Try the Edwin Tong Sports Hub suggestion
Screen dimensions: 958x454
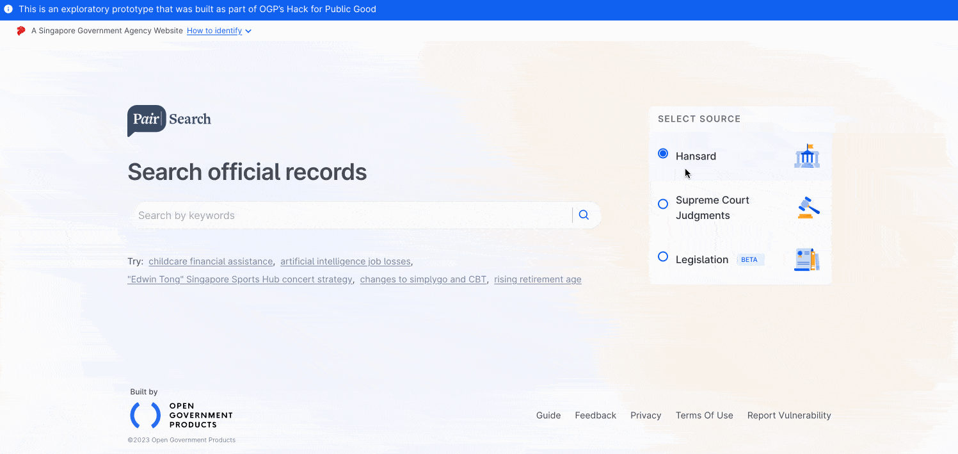240,279
